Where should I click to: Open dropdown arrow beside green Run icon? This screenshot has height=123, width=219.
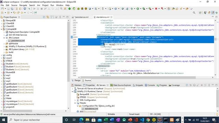141,9
